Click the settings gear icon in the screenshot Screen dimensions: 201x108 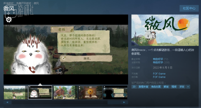tap(9, 20)
